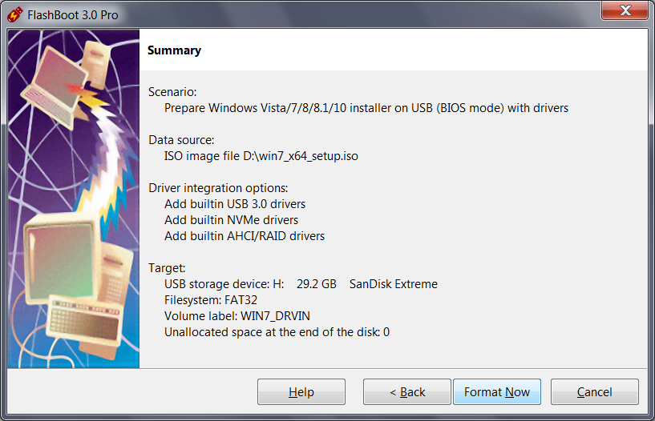Open Help for this wizard
The height and width of the screenshot is (421, 655).
point(301,392)
